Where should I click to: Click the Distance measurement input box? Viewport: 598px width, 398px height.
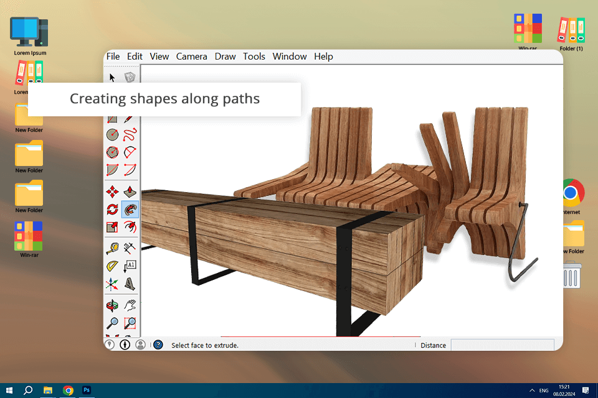[x=502, y=345]
